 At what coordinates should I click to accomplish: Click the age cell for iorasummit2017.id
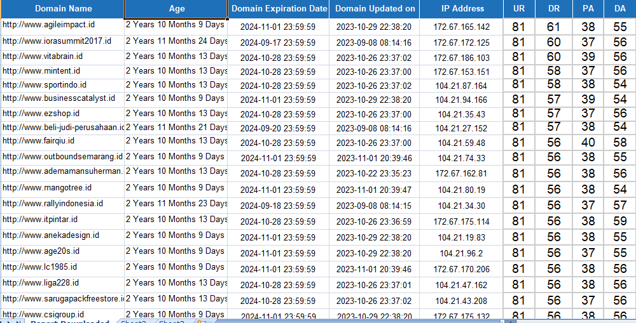click(176, 41)
